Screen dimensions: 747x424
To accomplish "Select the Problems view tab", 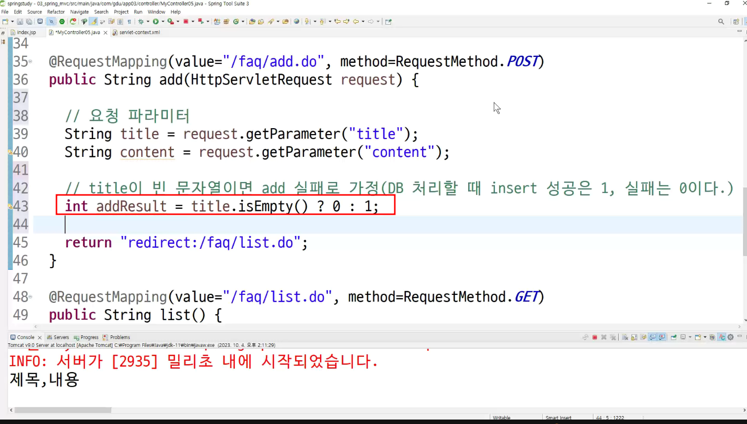I will [117, 337].
